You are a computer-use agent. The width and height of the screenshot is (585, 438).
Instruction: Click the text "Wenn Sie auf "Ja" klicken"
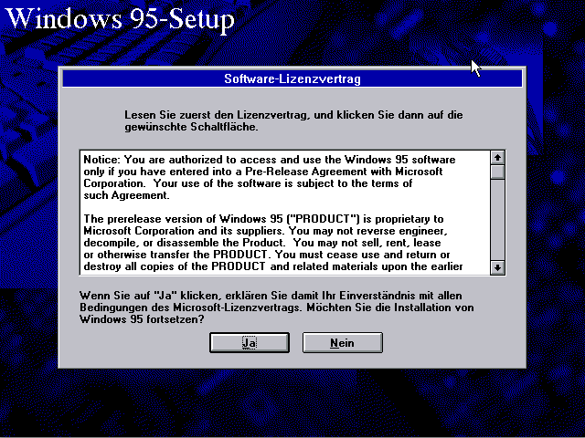pos(152,296)
